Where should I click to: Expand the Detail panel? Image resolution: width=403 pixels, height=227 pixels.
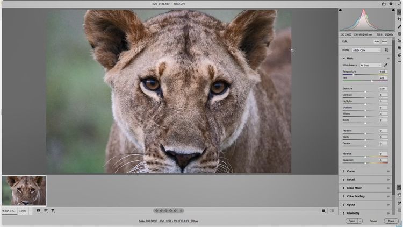(x=350, y=180)
